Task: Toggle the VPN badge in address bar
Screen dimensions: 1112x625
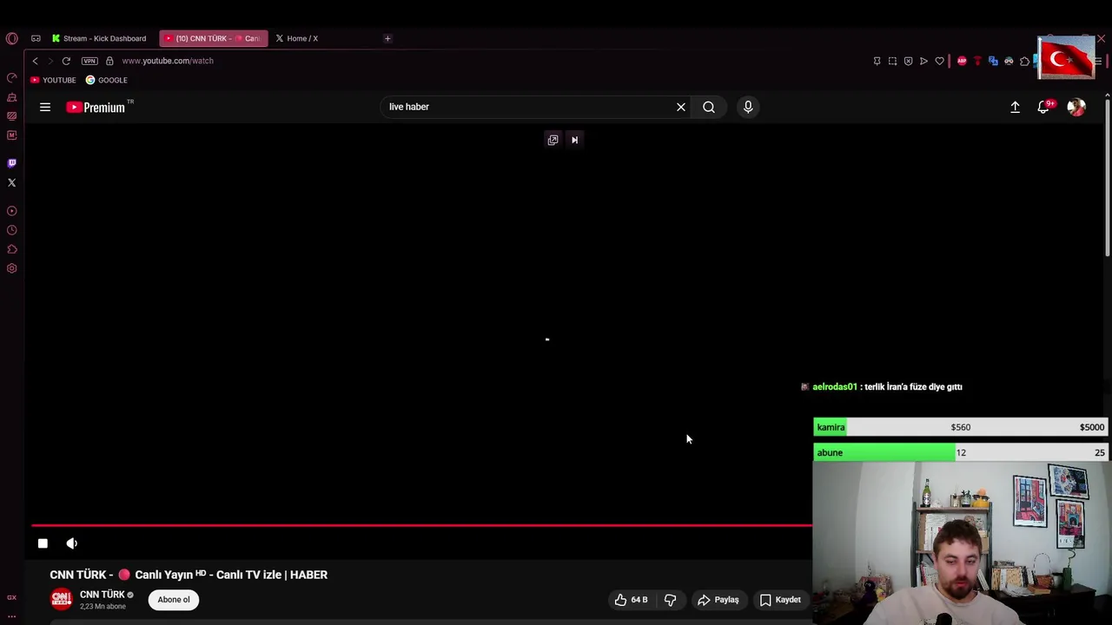Action: point(89,61)
